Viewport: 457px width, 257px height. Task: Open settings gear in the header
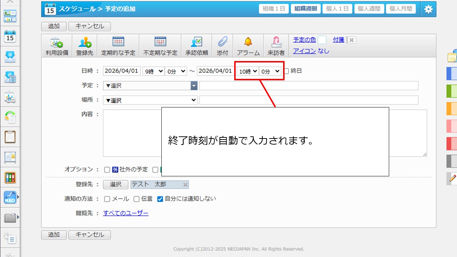pyautogui.click(x=428, y=9)
